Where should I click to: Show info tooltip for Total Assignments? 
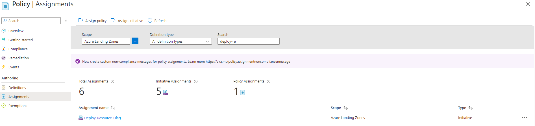[x=112, y=81]
